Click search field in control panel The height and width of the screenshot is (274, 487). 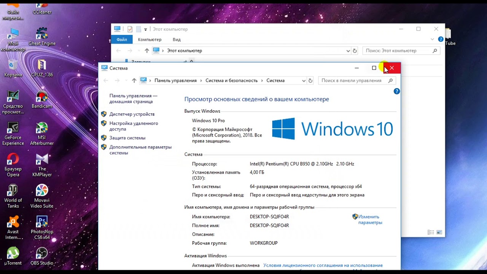[x=357, y=81]
